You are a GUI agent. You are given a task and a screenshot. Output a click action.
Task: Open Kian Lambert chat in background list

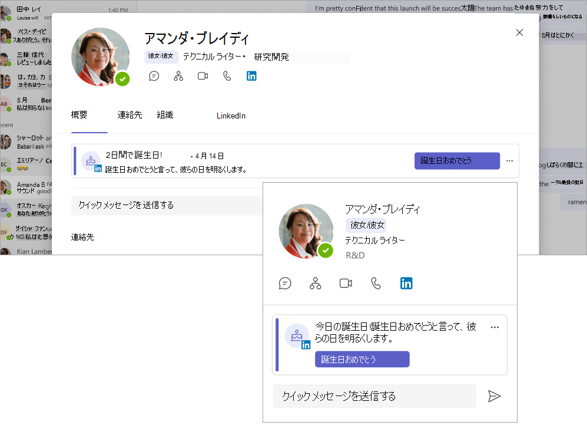click(x=26, y=251)
